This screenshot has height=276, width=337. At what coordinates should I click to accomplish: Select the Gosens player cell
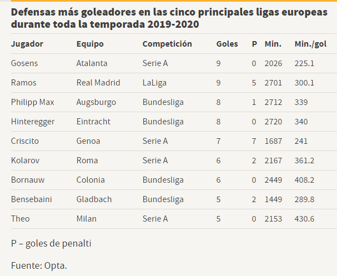pyautogui.click(x=24, y=63)
